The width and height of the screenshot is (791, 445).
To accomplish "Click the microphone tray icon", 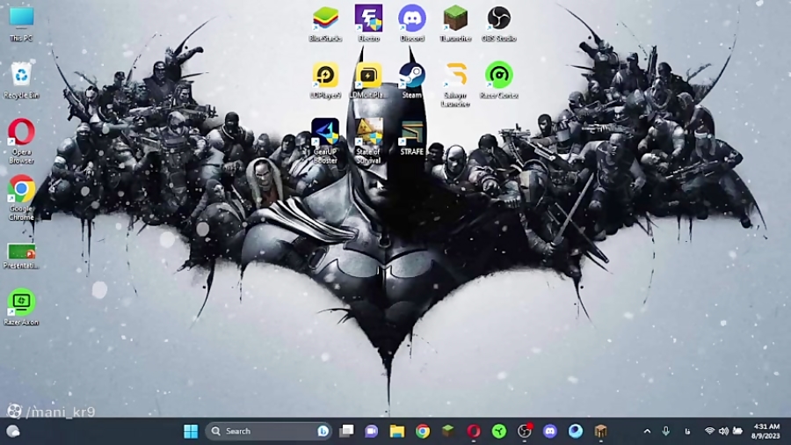I will click(x=666, y=432).
